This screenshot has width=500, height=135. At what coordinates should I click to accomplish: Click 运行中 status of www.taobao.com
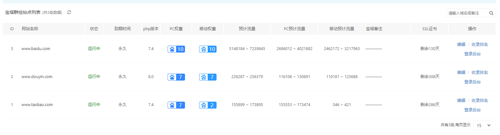click(94, 104)
